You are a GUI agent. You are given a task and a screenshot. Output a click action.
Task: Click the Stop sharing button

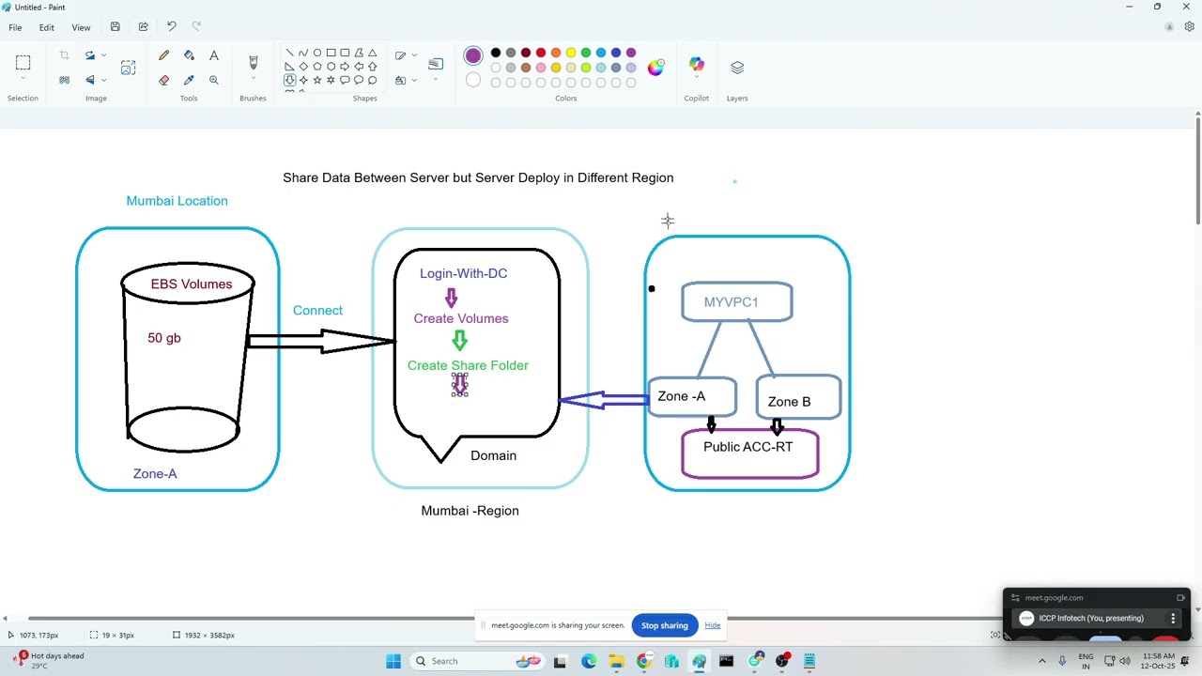[x=664, y=625]
